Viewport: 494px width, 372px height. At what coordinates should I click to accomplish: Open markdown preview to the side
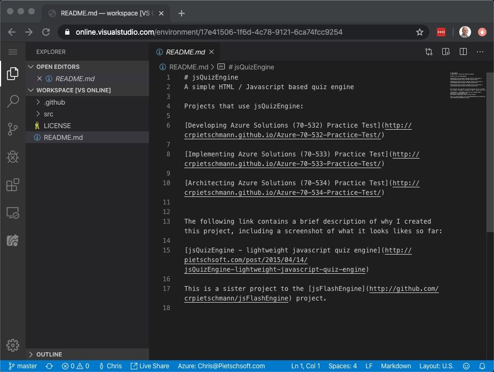(446, 52)
